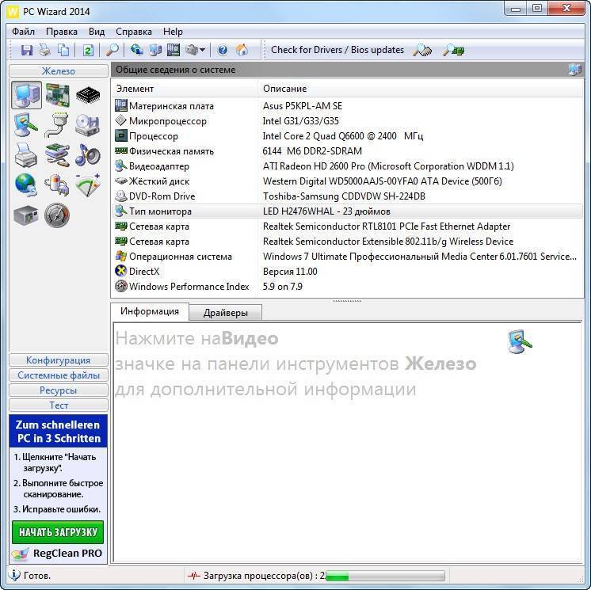
Task: Select the System Summary computer icon
Action: click(26, 95)
